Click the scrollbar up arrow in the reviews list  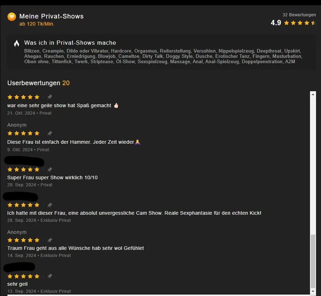pos(313,94)
